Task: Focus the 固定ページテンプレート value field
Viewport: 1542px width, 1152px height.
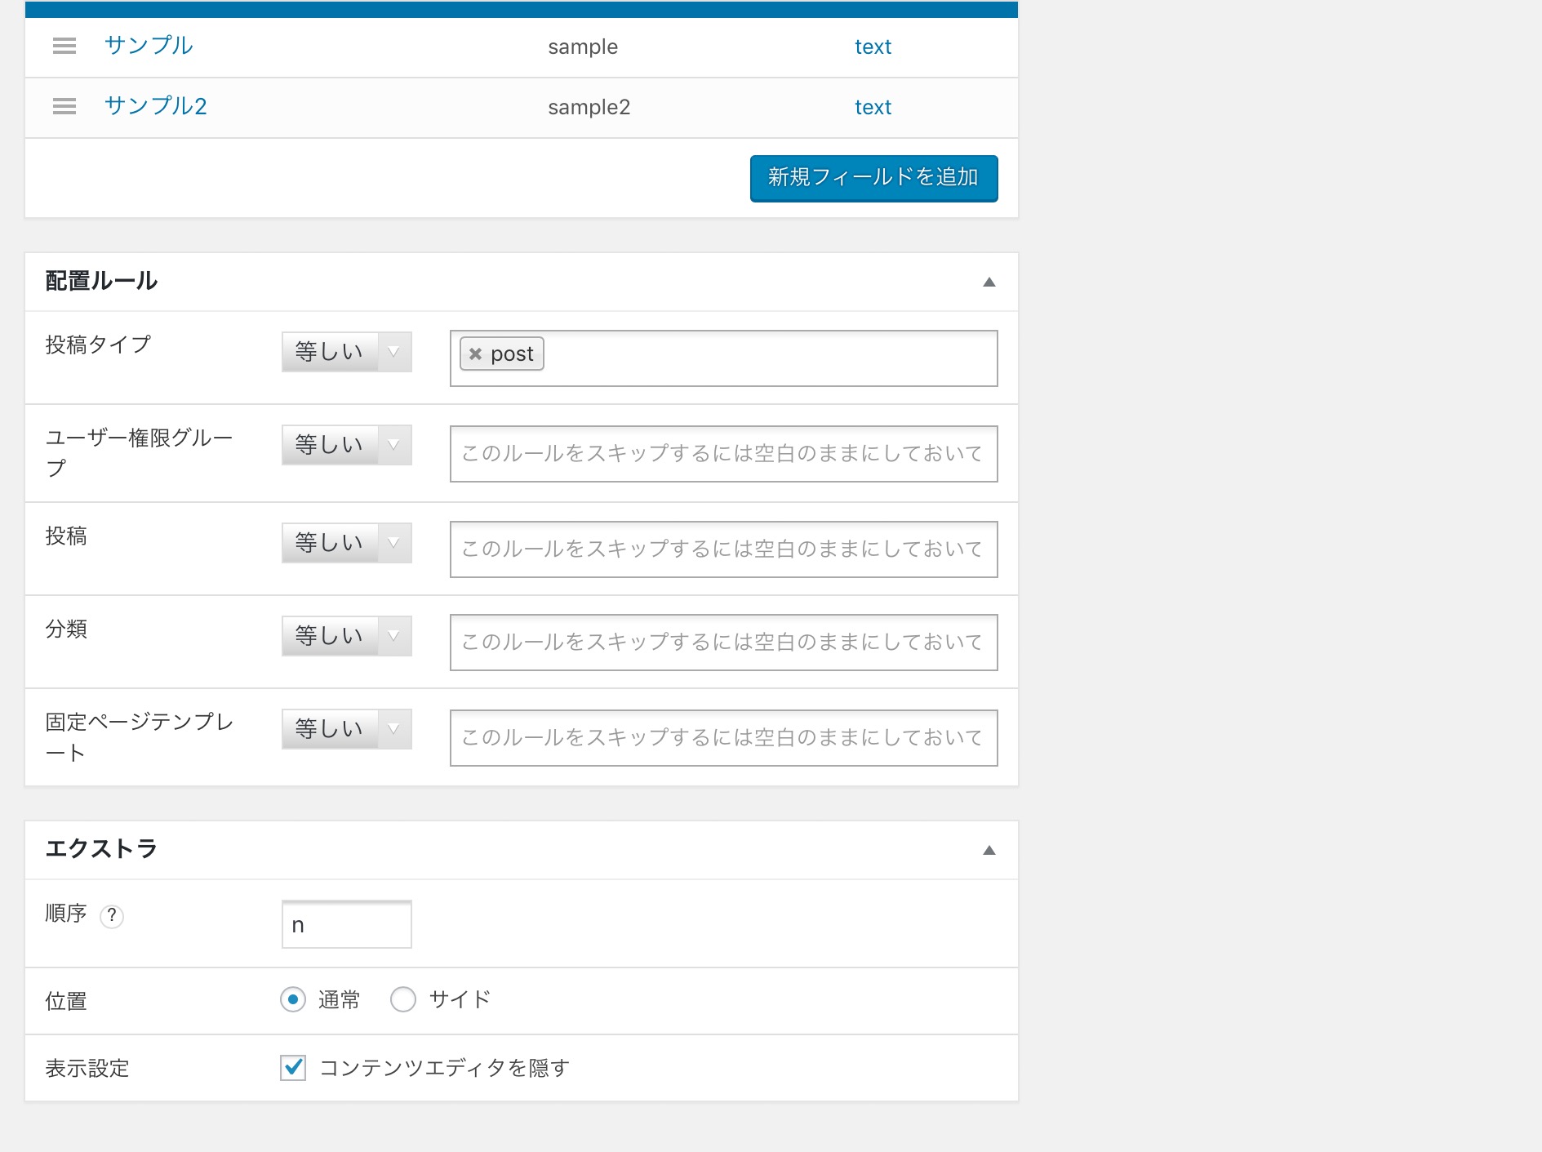Action: (723, 738)
